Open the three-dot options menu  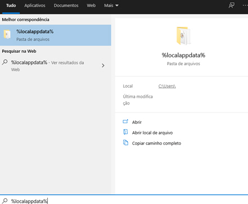coord(245,6)
